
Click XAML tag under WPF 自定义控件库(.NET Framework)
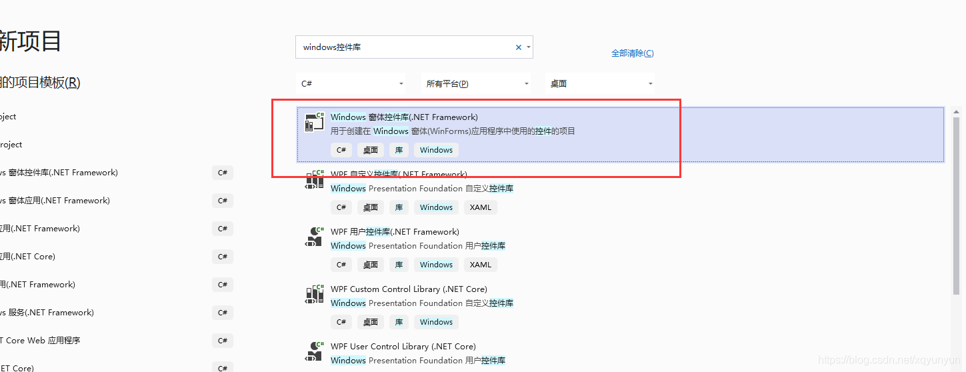pyautogui.click(x=481, y=207)
